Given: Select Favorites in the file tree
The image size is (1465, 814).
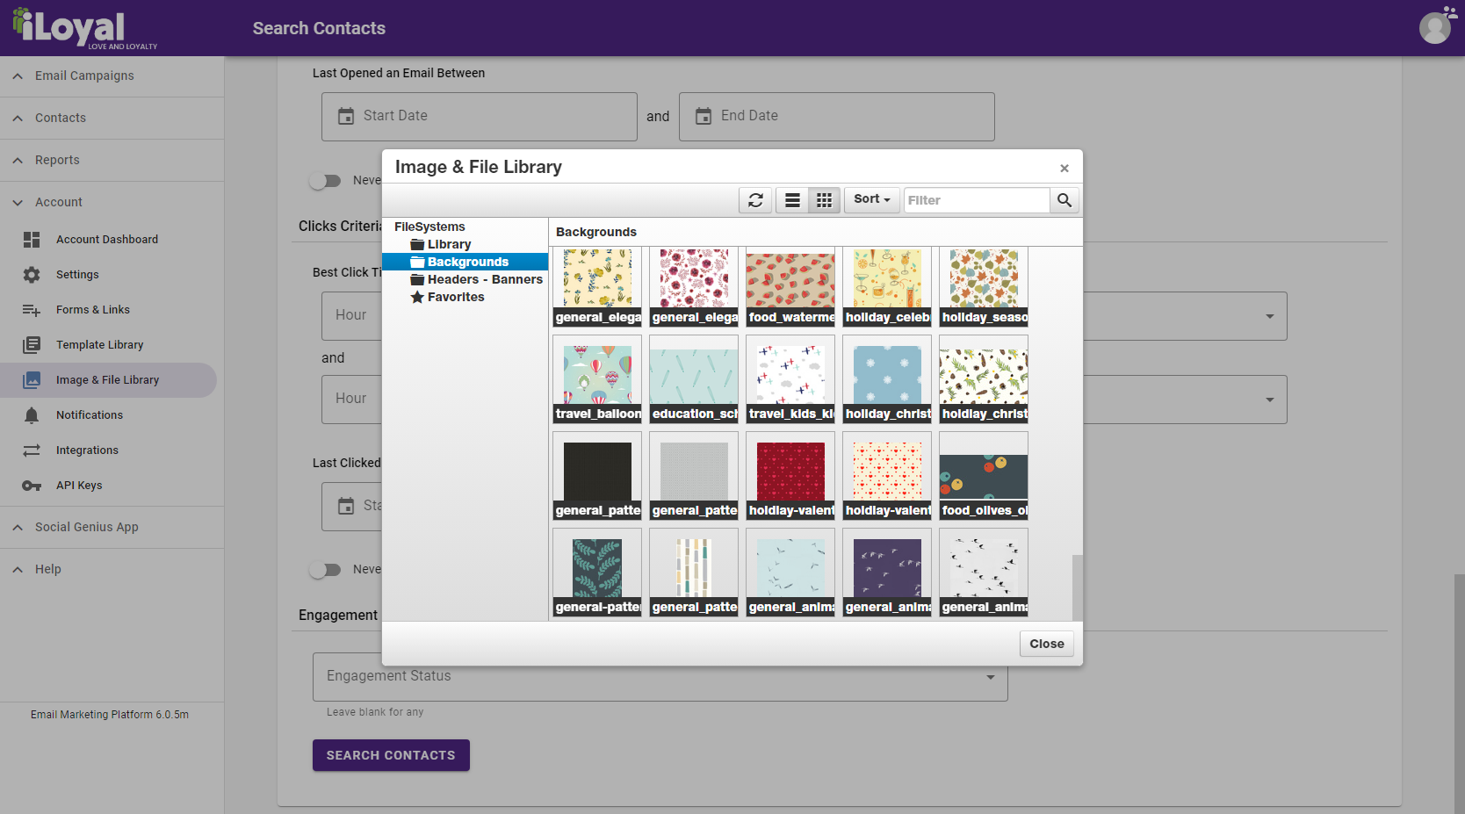Looking at the screenshot, I should pos(456,297).
